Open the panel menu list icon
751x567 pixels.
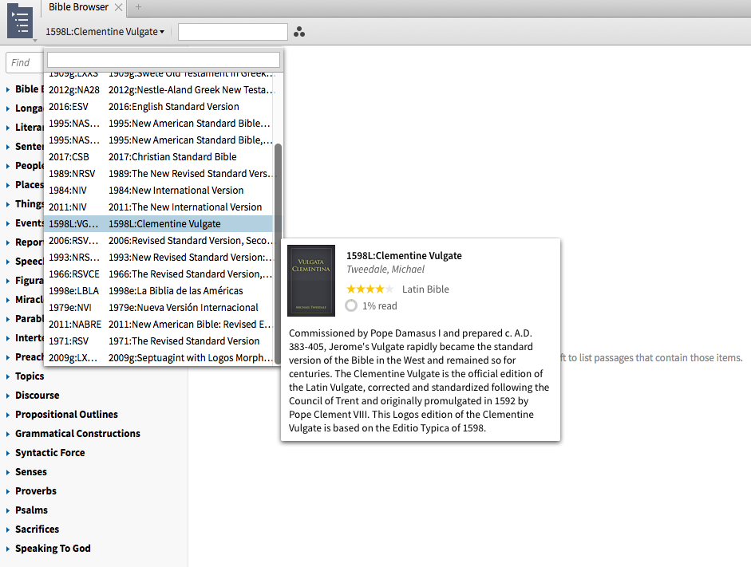[20, 21]
